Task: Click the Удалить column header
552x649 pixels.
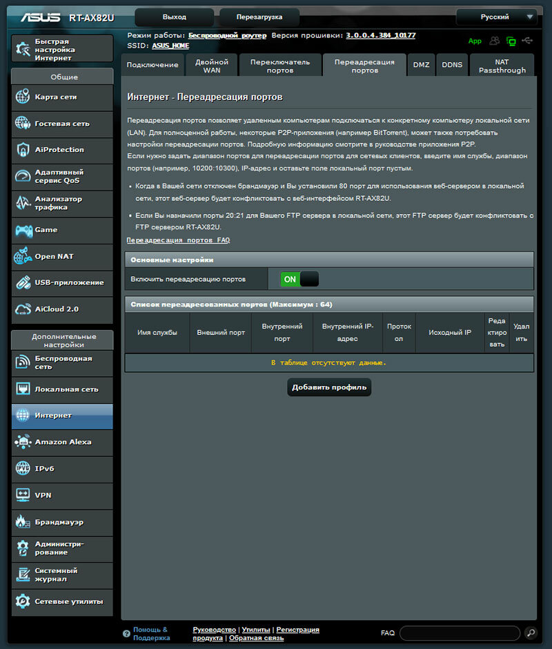Action: pyautogui.click(x=522, y=332)
